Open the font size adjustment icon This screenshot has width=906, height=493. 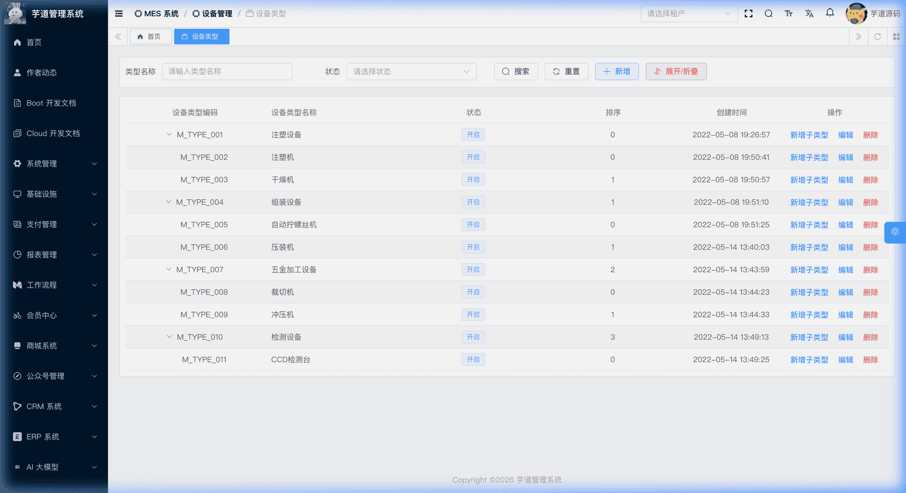click(x=788, y=13)
